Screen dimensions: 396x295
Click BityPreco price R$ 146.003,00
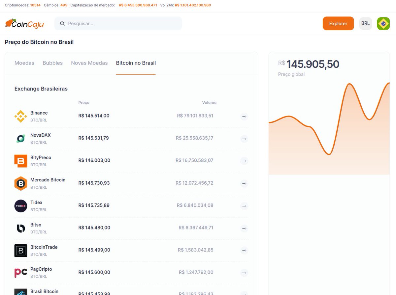[94, 161]
